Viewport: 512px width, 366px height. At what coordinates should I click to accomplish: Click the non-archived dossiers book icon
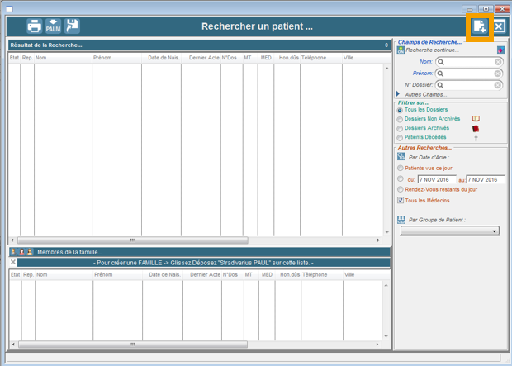coord(476,119)
